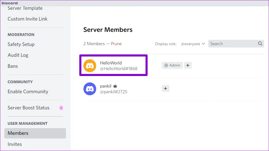The image size is (269, 151).
Task: Add a role to HelloWorld with plus
Action: pos(188,65)
